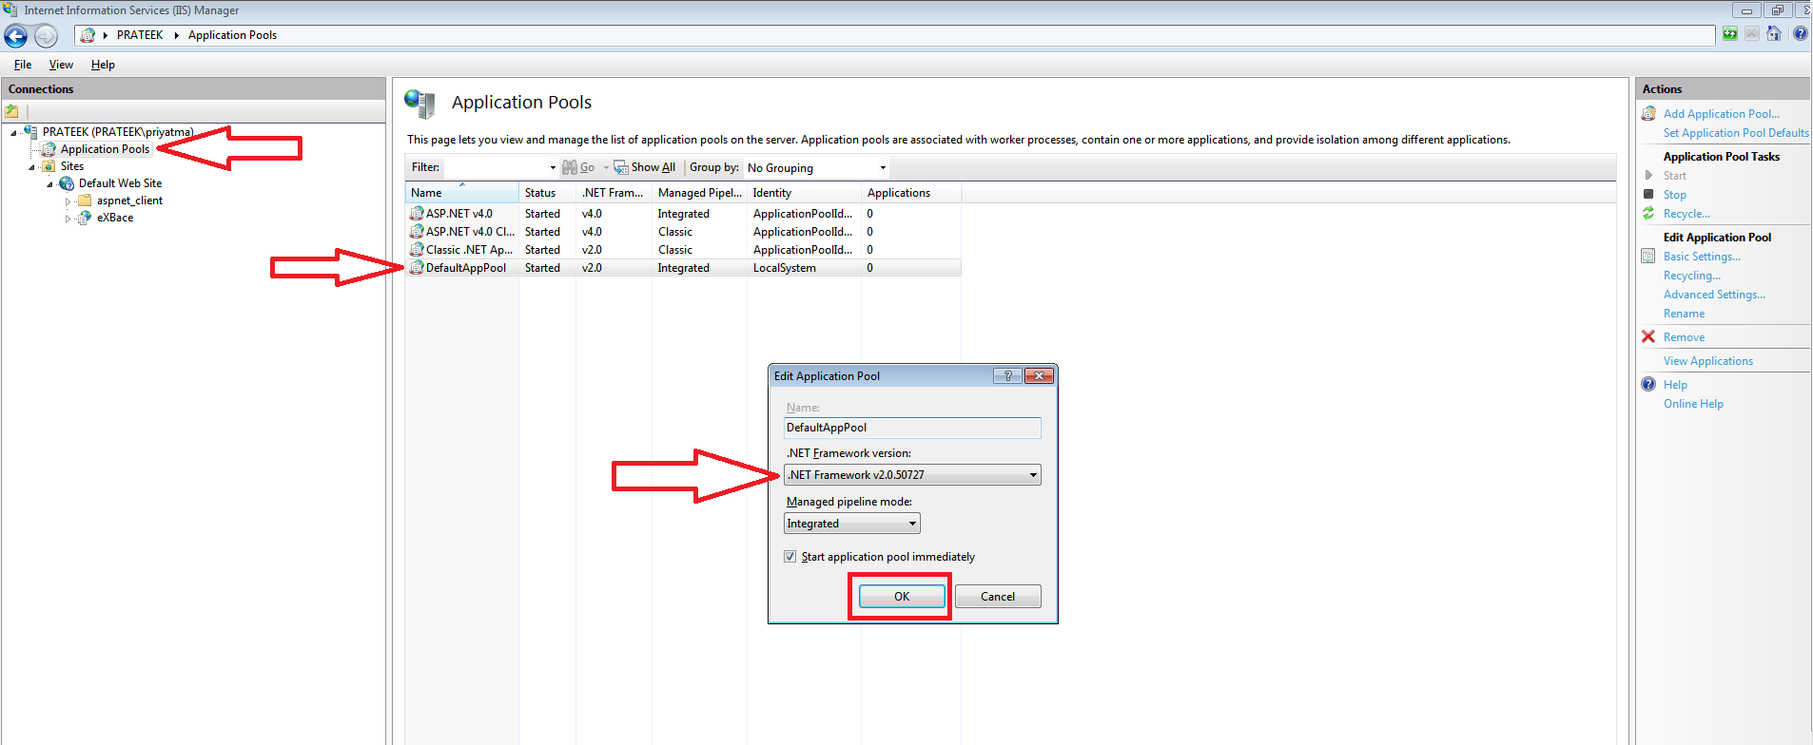Click the Recycling link in Actions
The height and width of the screenshot is (745, 1813).
tap(1692, 276)
